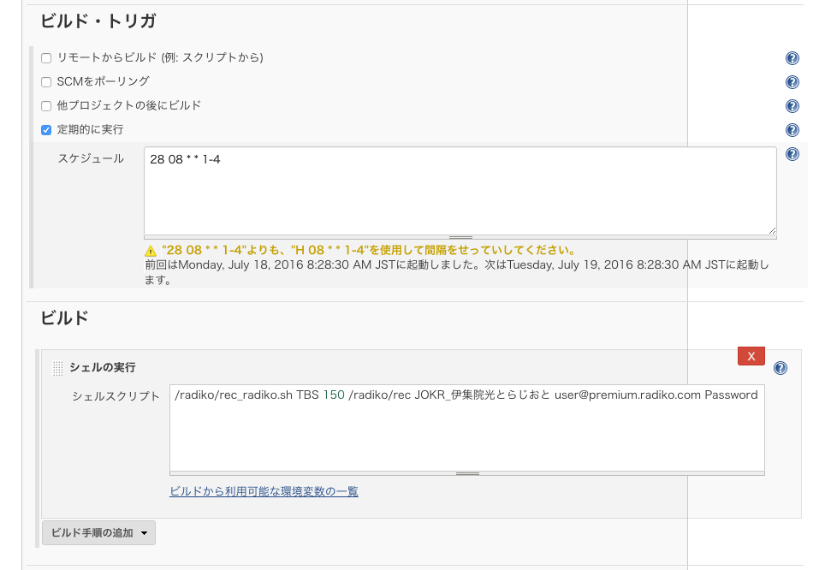Grab the resize bar under スケジュール field

click(x=460, y=238)
